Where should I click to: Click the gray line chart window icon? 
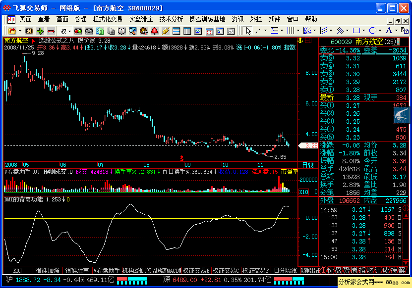pos(231,31)
